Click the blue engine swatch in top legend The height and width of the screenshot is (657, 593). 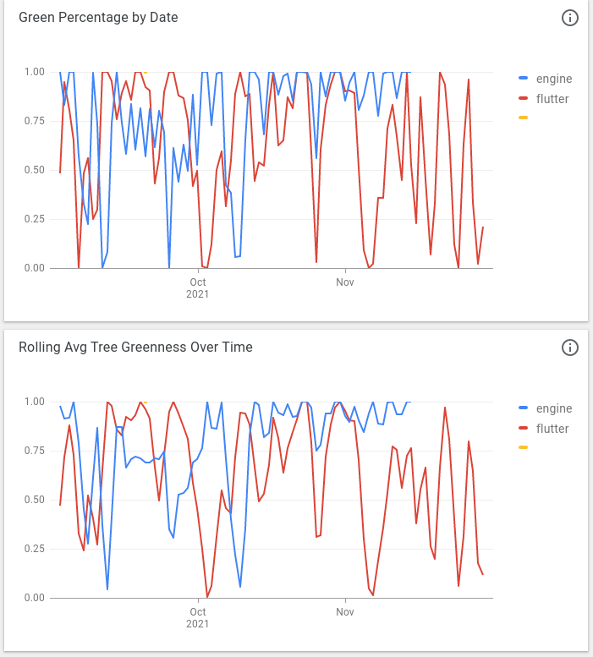click(x=523, y=79)
